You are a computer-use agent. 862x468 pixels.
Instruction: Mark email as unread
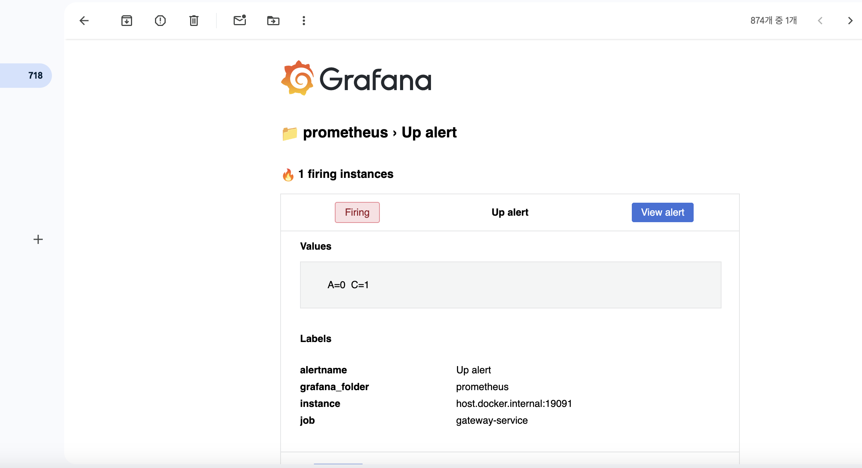240,21
